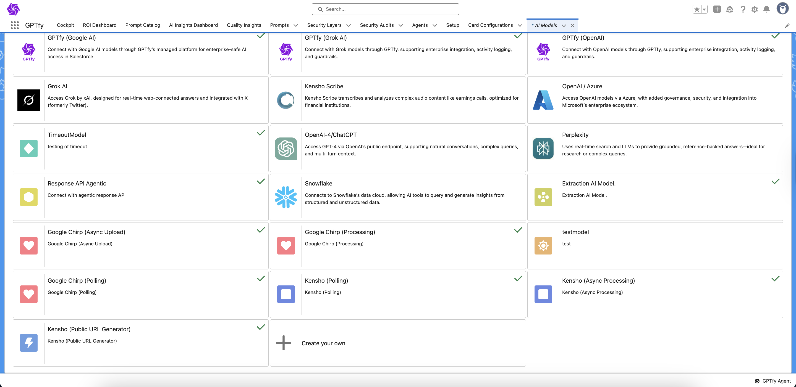Switch to the Cockpit tab

pos(65,25)
